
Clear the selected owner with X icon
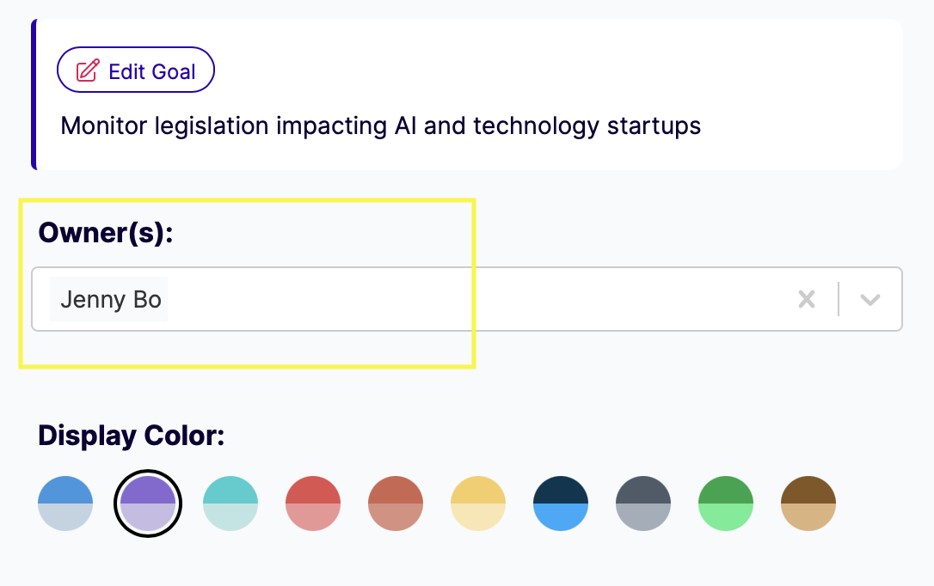[x=806, y=299]
